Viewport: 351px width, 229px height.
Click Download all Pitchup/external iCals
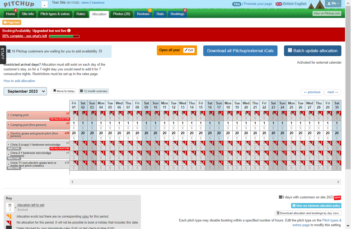point(240,51)
